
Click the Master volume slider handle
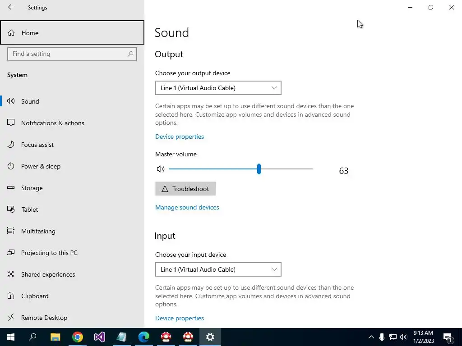[x=259, y=169]
